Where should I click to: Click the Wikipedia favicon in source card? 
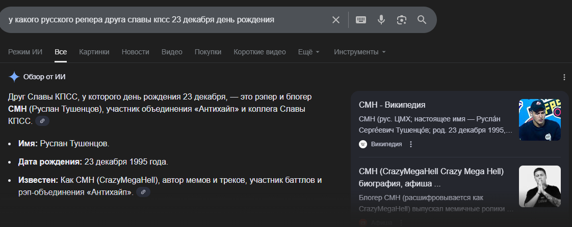[363, 144]
